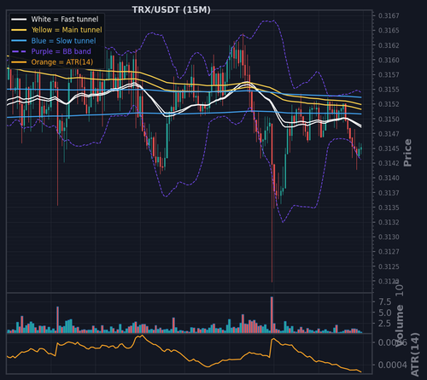Click the 0.3165 price tick label

pos(389,31)
